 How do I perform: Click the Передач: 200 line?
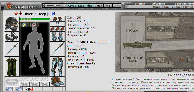tap(78, 67)
